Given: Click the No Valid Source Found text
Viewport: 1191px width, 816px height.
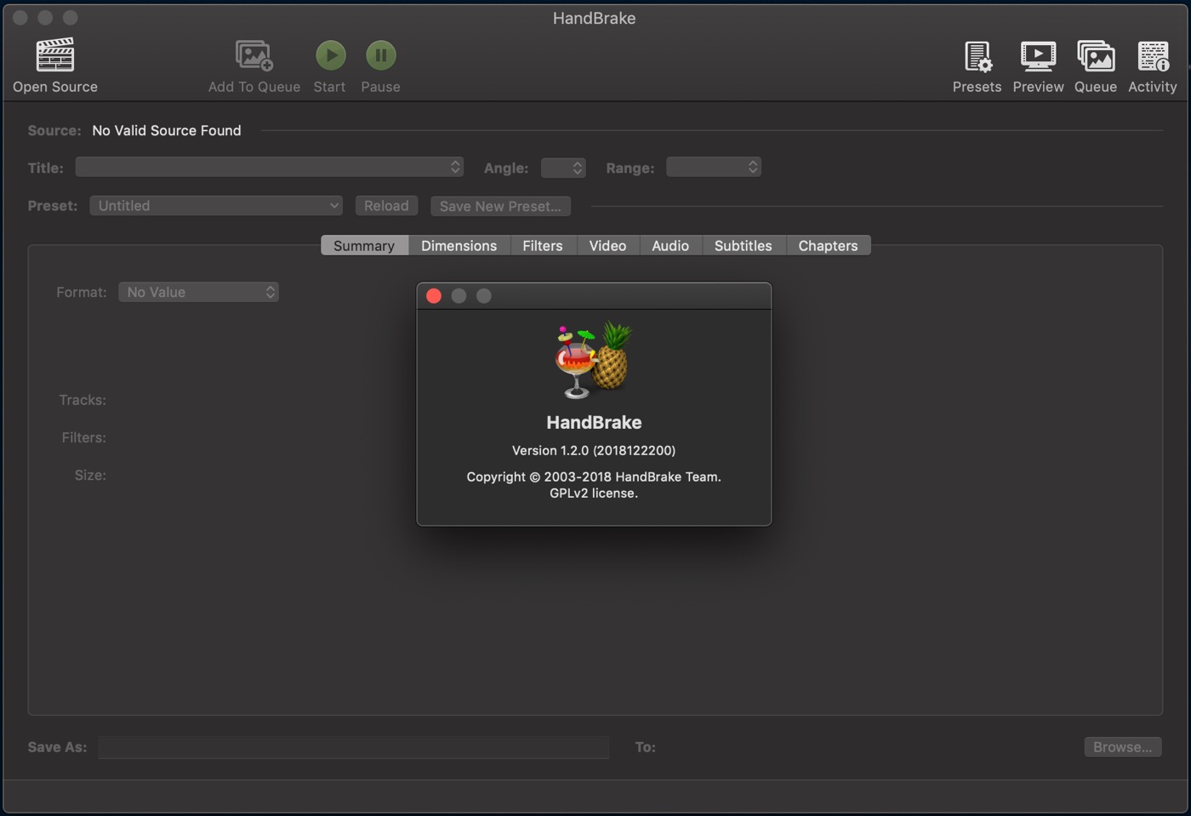Looking at the screenshot, I should 167,130.
